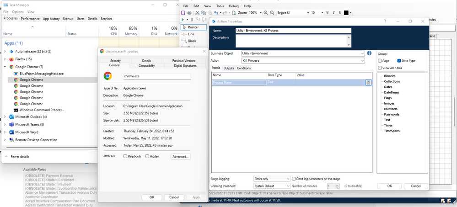Toggle Italic formatting in Blue Prism toolbar

(x=333, y=12)
